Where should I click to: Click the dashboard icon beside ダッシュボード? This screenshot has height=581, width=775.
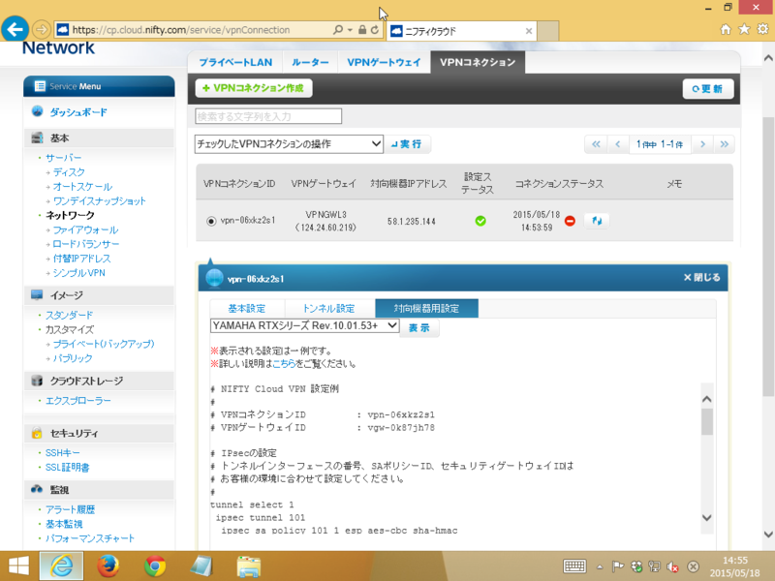tap(37, 111)
